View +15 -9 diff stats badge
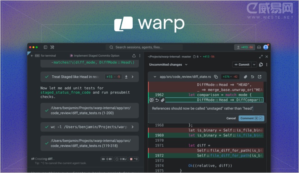The image size is (299, 173). click(x=113, y=77)
